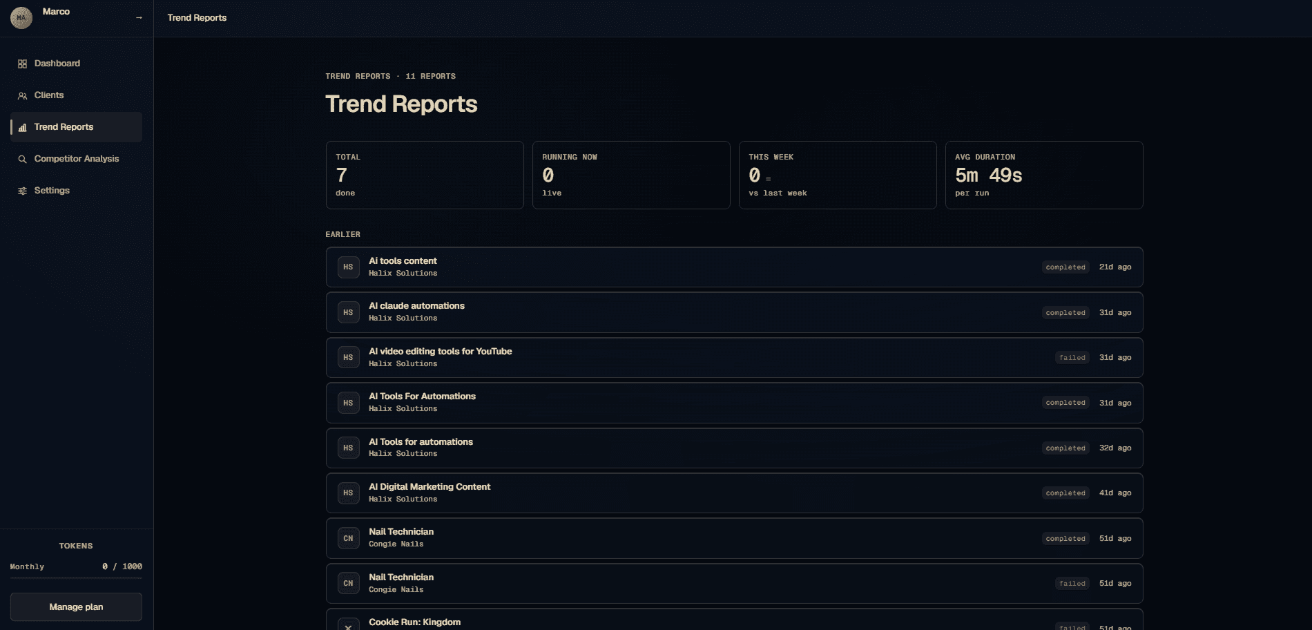Click completed status on AI tools content
Image resolution: width=1312 pixels, height=630 pixels.
1065,267
